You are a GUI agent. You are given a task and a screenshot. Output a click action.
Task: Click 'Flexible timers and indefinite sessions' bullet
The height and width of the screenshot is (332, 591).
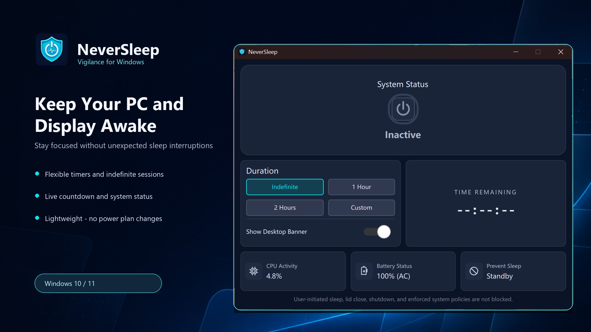(104, 174)
